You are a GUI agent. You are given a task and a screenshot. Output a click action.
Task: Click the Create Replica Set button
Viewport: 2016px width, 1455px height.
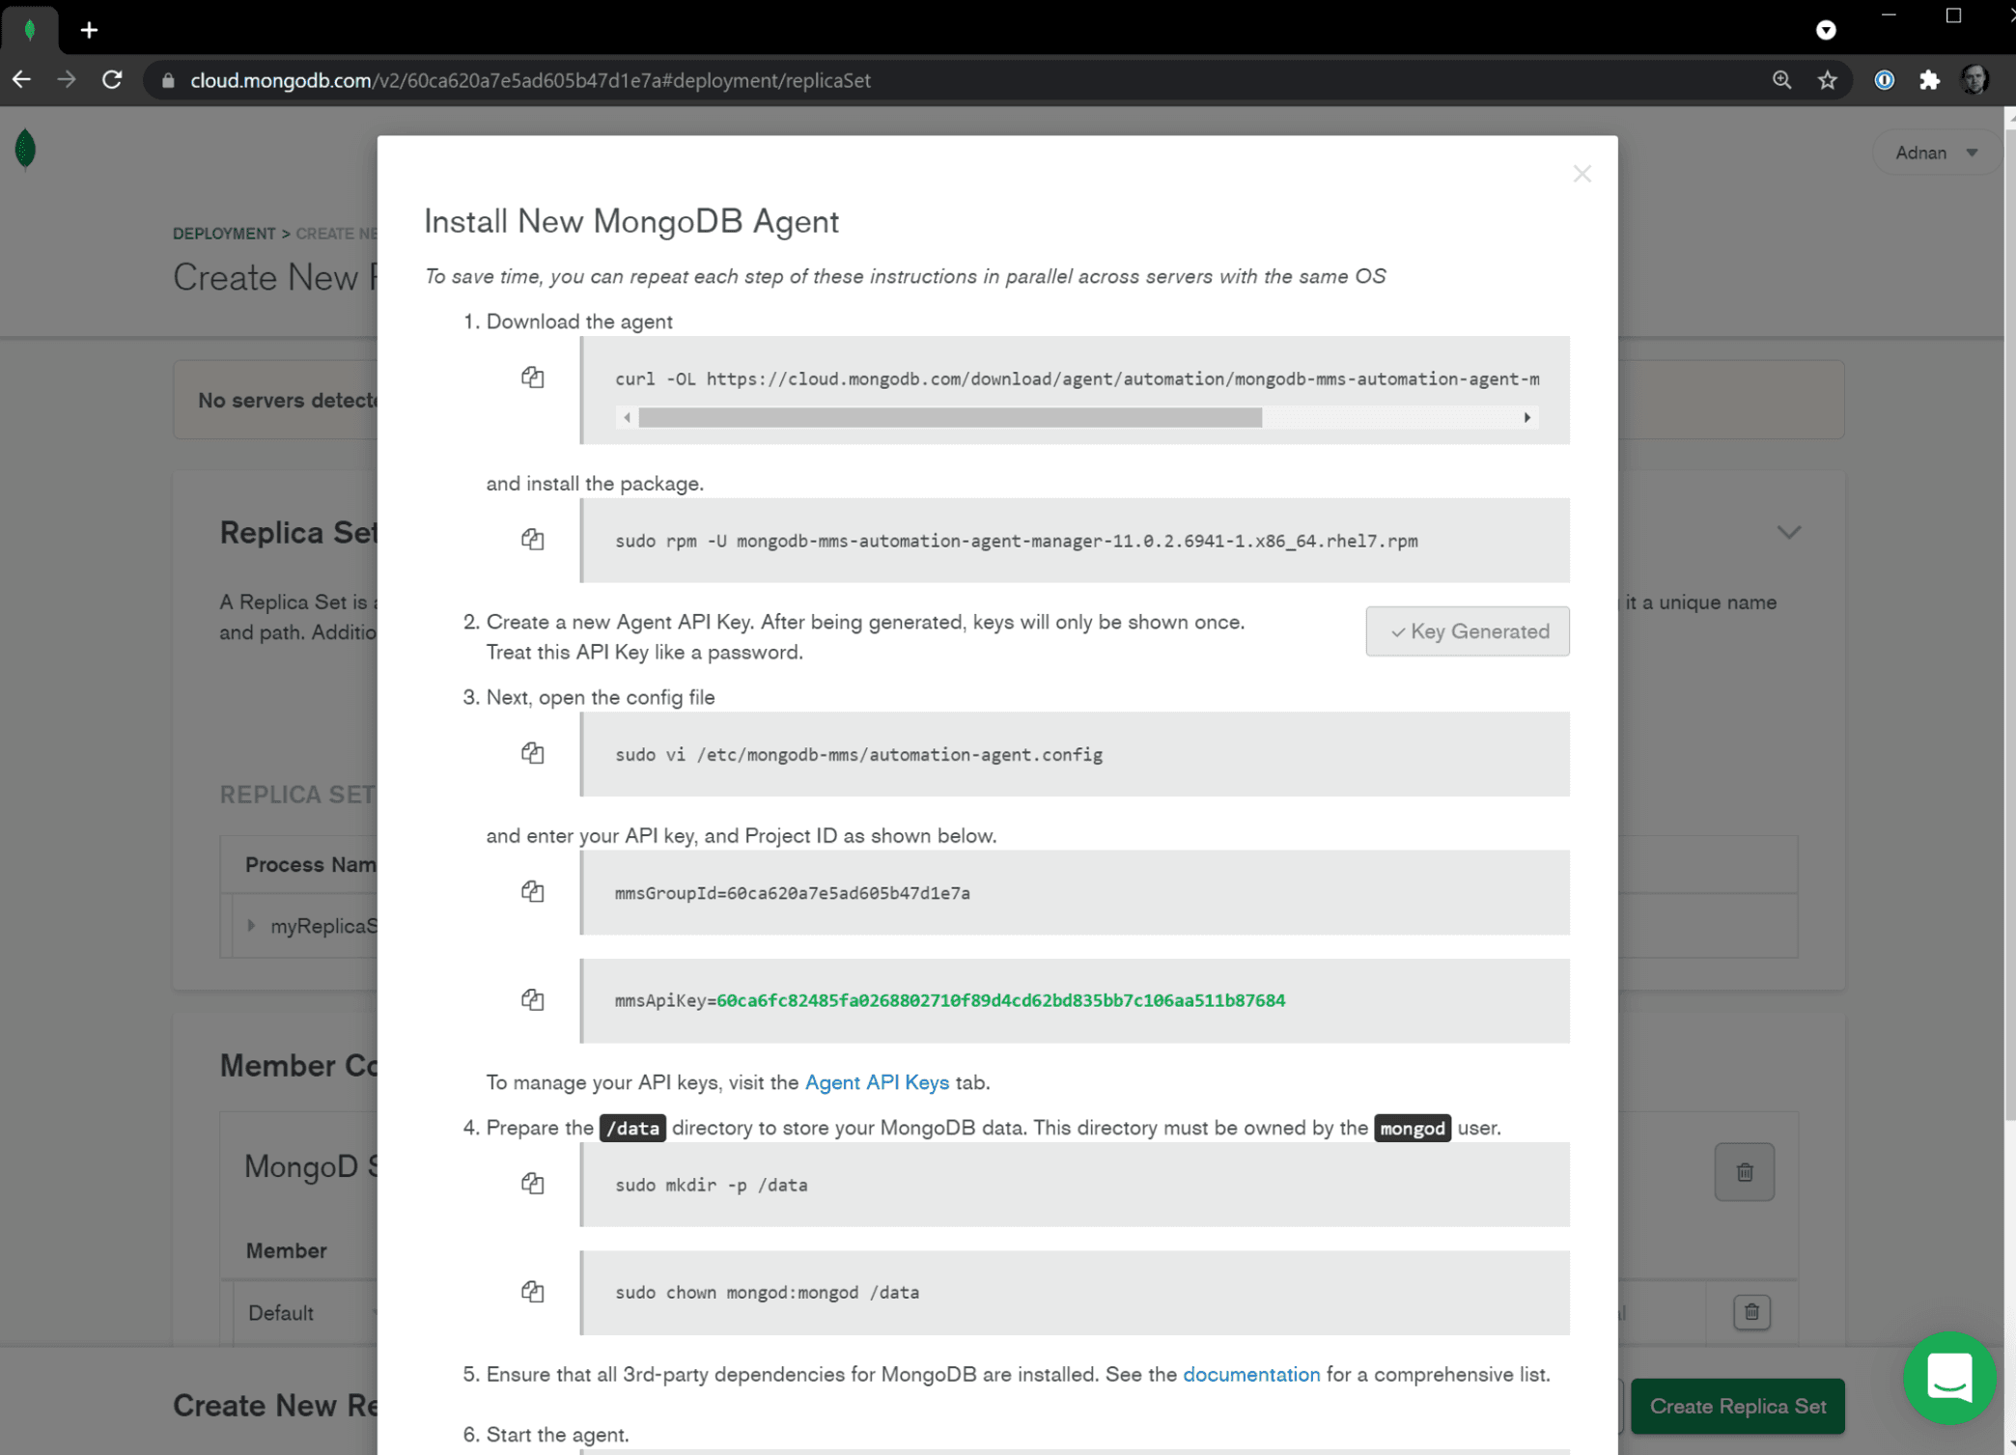(1736, 1406)
